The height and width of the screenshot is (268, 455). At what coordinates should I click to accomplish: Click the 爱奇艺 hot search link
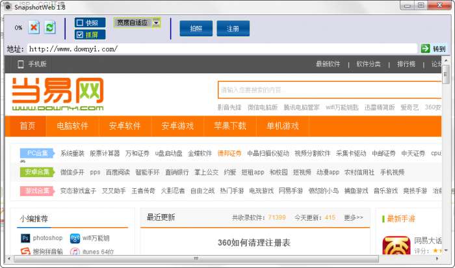pos(409,108)
